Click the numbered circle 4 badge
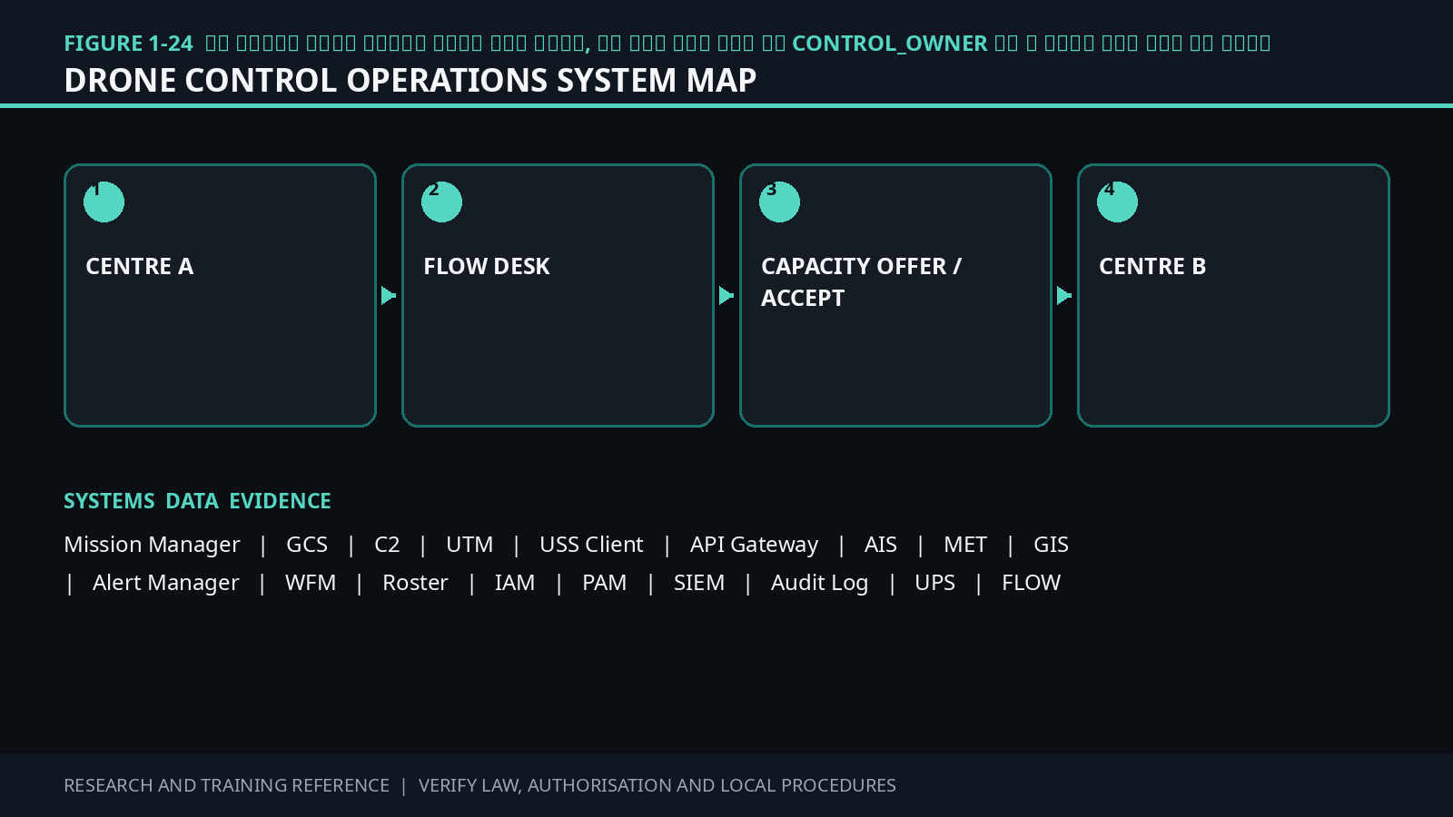The width and height of the screenshot is (1453, 817). [1117, 202]
